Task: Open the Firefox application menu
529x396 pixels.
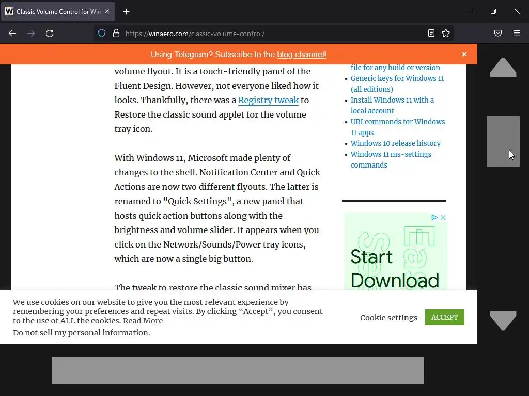Action: 517,33
